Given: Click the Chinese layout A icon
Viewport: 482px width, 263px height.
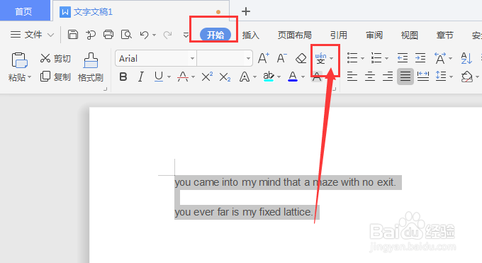Looking at the screenshot, I should click(x=440, y=58).
